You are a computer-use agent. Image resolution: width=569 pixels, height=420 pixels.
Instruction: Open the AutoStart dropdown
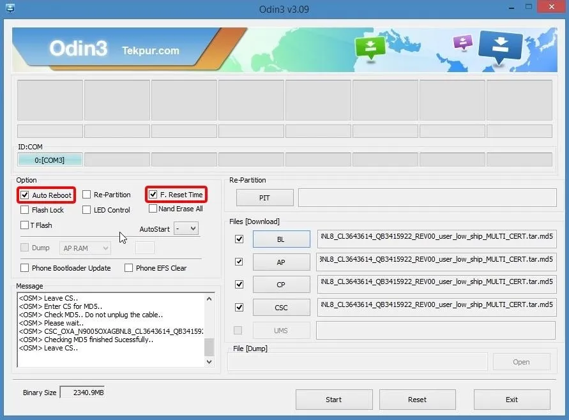point(186,229)
